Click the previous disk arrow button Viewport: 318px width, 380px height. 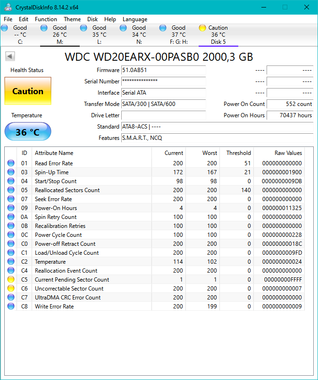click(10, 57)
